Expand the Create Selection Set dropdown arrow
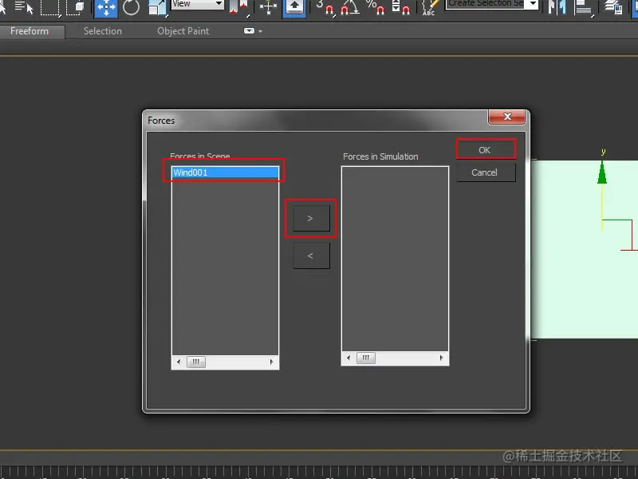 (533, 4)
